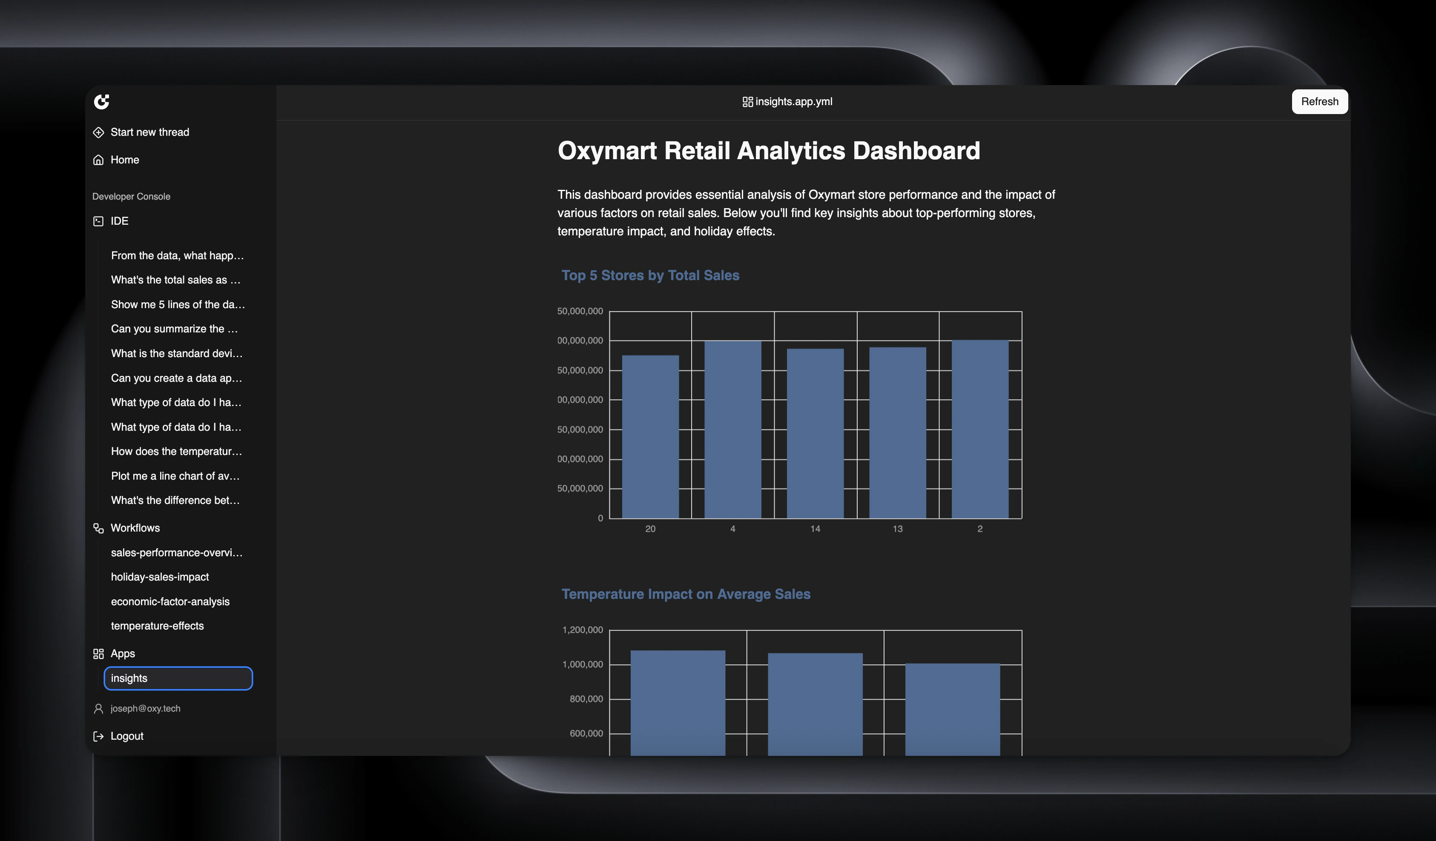Click the Developer Console label
Image resolution: width=1436 pixels, height=841 pixels.
(x=131, y=197)
